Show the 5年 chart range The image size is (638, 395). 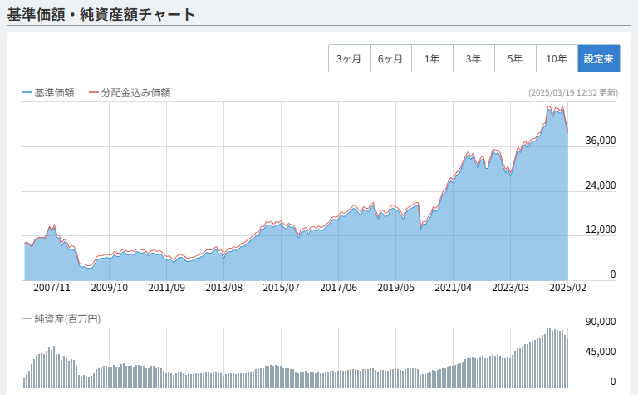pos(515,59)
